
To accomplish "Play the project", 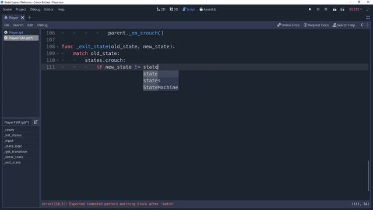I will pyautogui.click(x=310, y=9).
